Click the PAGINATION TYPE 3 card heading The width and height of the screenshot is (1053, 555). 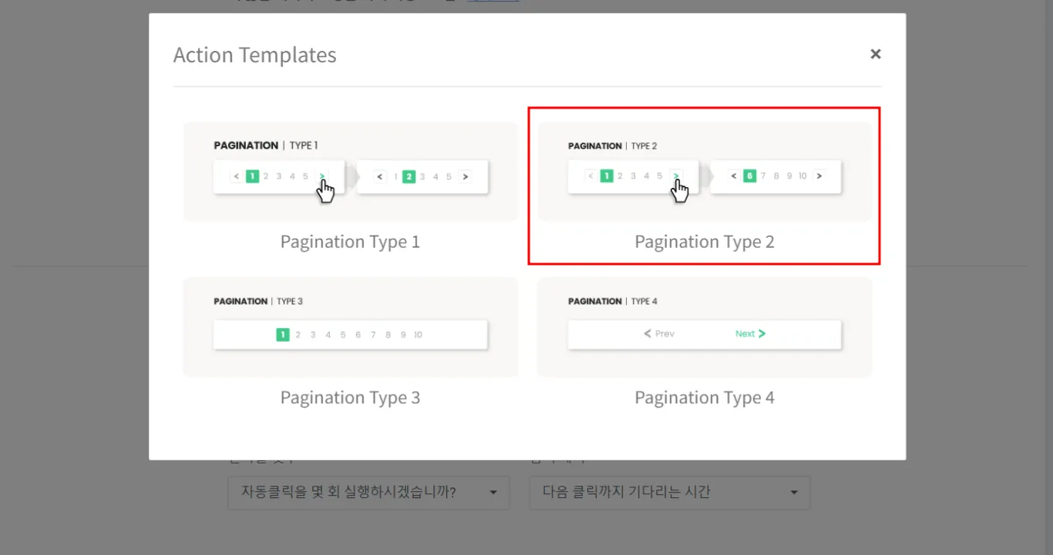coord(258,301)
